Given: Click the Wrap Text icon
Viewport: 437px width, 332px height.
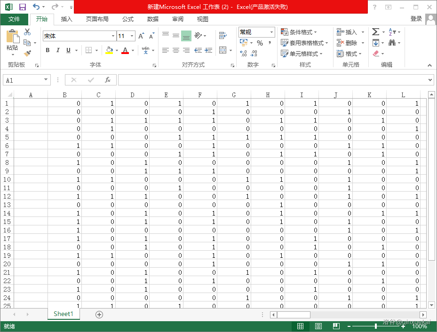Looking at the screenshot, I should point(222,36).
